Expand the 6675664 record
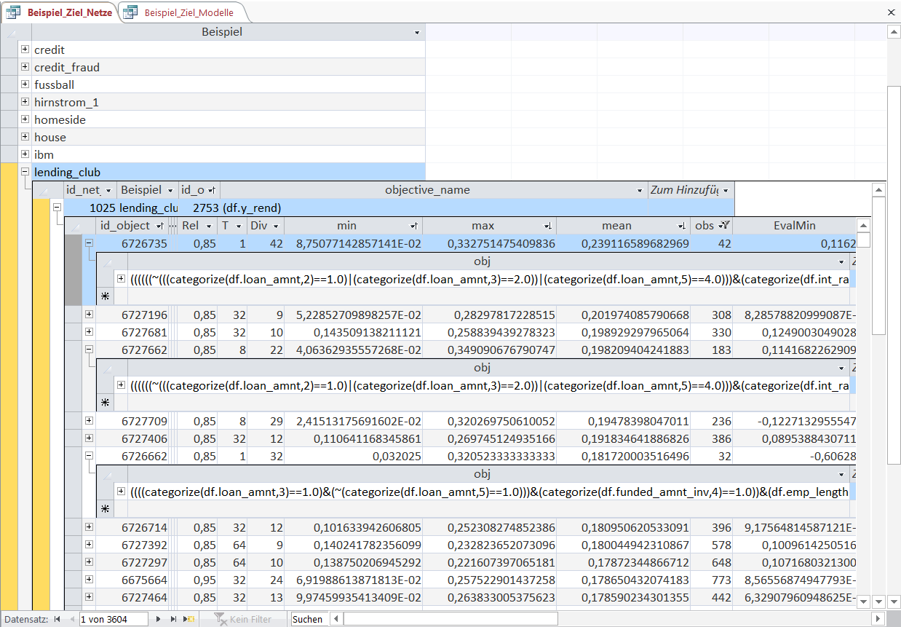This screenshot has width=901, height=627. pos(89,580)
